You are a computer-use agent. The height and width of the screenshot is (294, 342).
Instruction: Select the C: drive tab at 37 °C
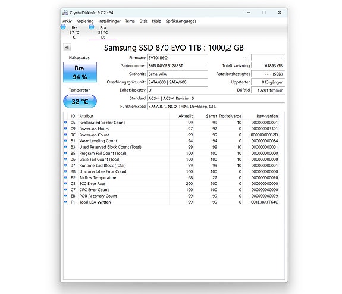coord(74,32)
